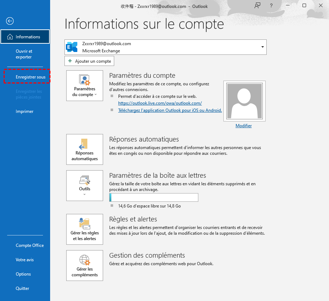This screenshot has width=329, height=301.
Task: Click the Paramètres de la boîte aux lettres heading
Action: point(158,175)
